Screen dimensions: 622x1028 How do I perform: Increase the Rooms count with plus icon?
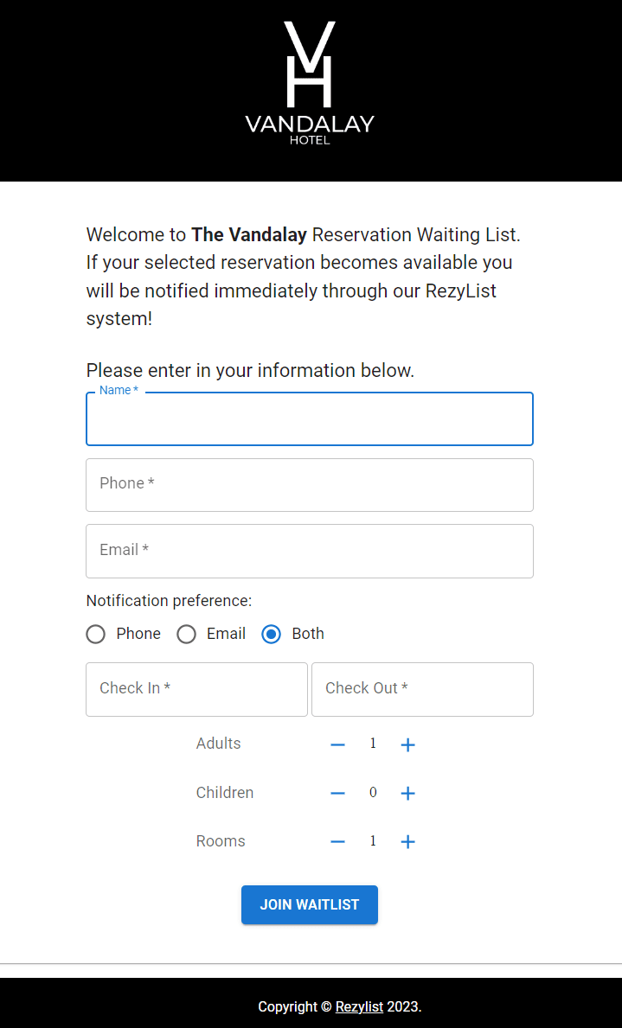point(408,841)
